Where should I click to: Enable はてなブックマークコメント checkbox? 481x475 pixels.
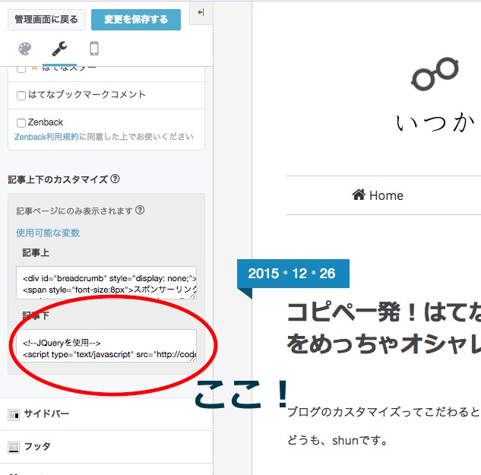pyautogui.click(x=21, y=96)
